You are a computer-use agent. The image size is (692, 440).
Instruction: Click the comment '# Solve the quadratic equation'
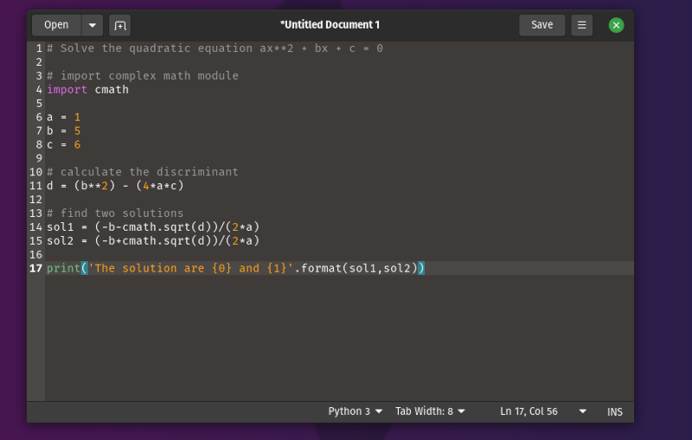[x=150, y=48]
